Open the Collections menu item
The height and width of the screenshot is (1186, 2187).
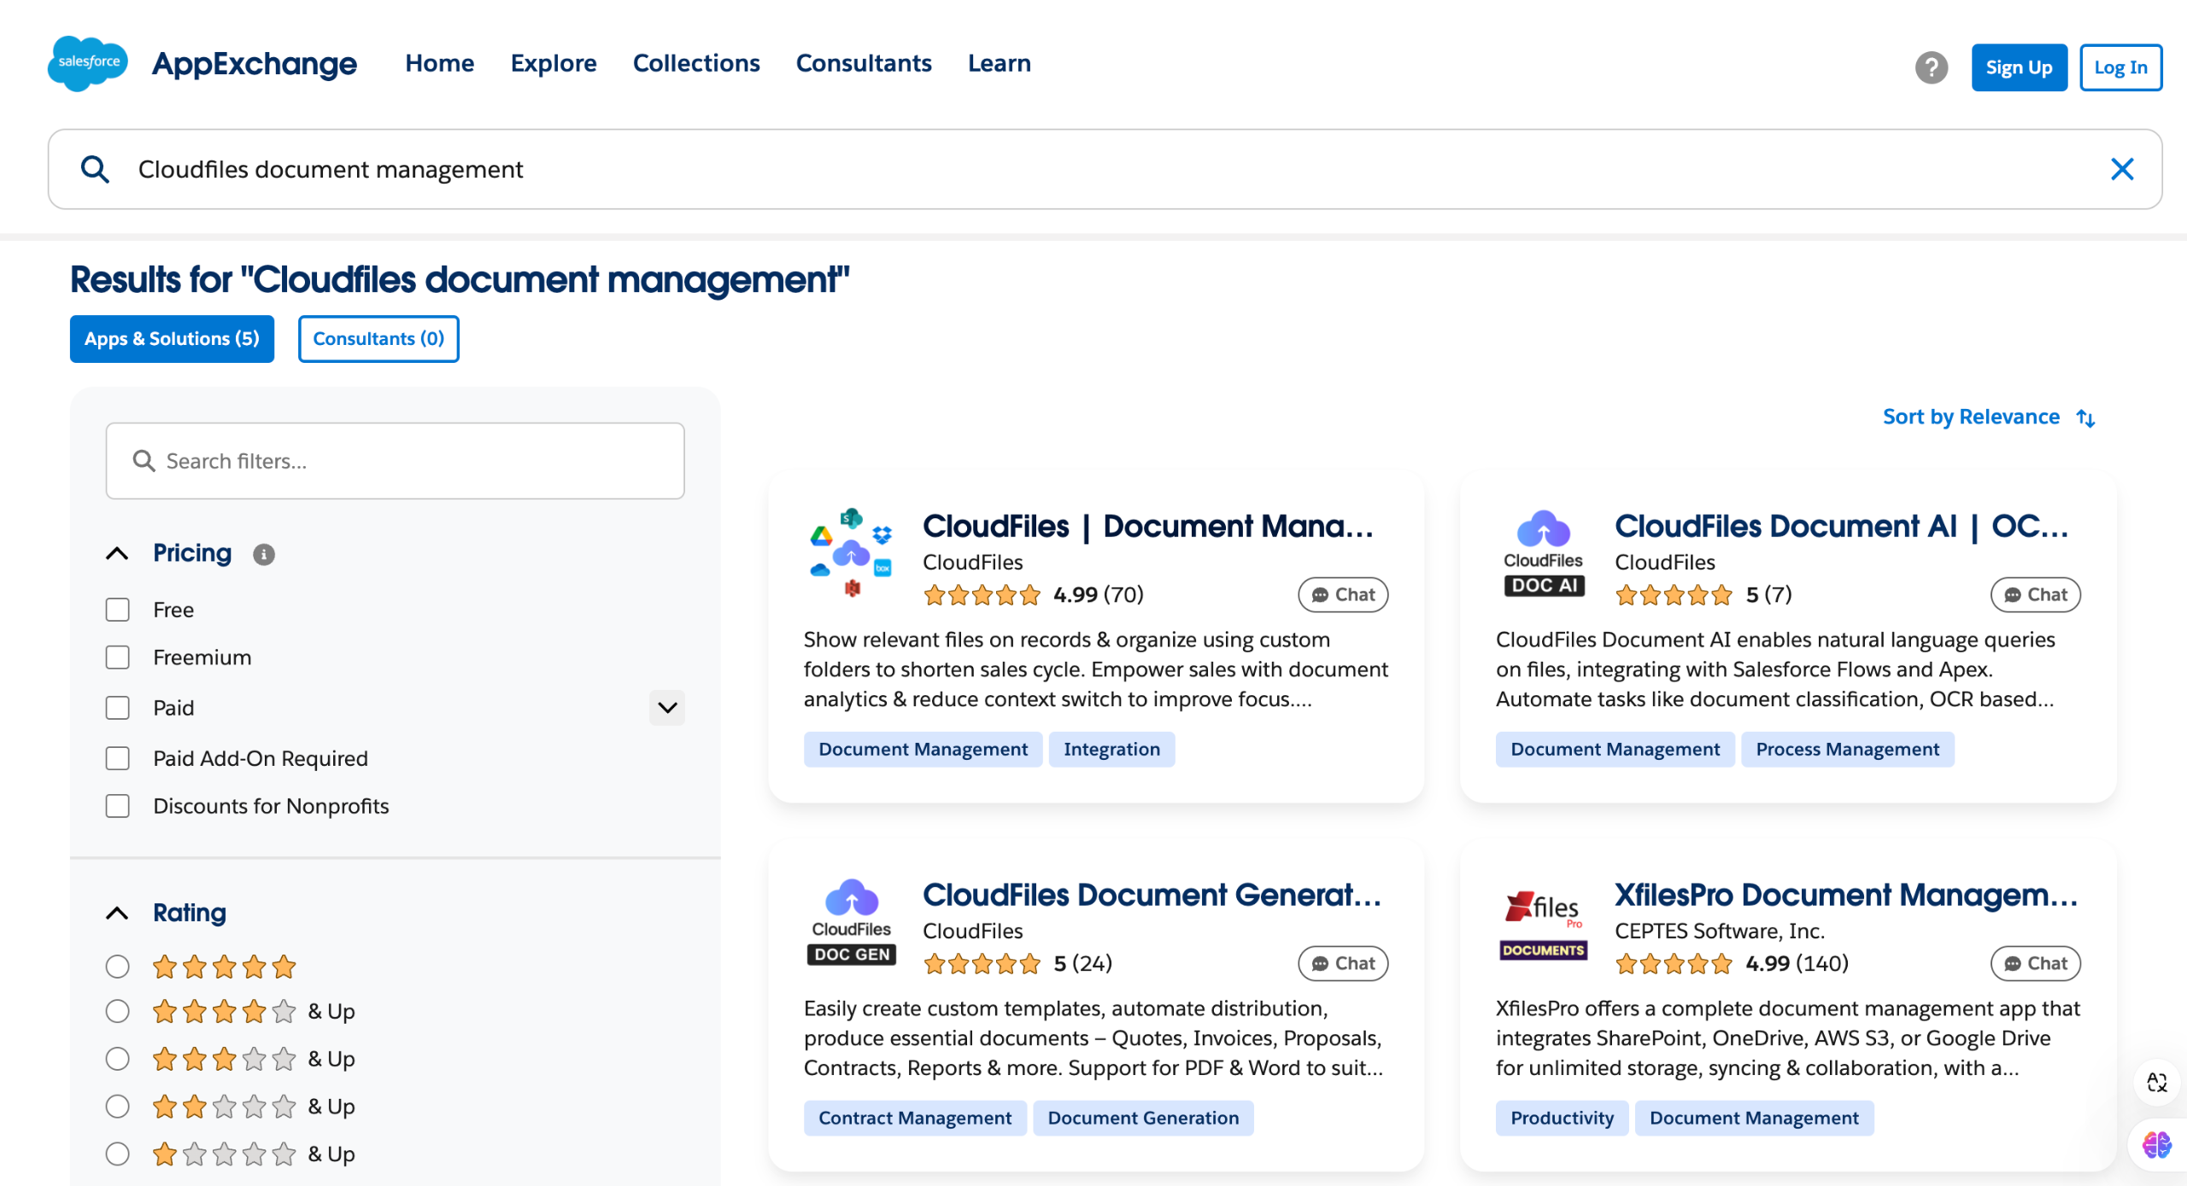click(696, 63)
